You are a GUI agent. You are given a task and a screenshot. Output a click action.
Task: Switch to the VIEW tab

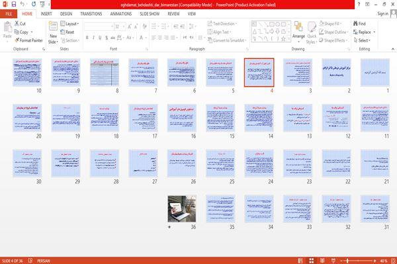[192, 14]
